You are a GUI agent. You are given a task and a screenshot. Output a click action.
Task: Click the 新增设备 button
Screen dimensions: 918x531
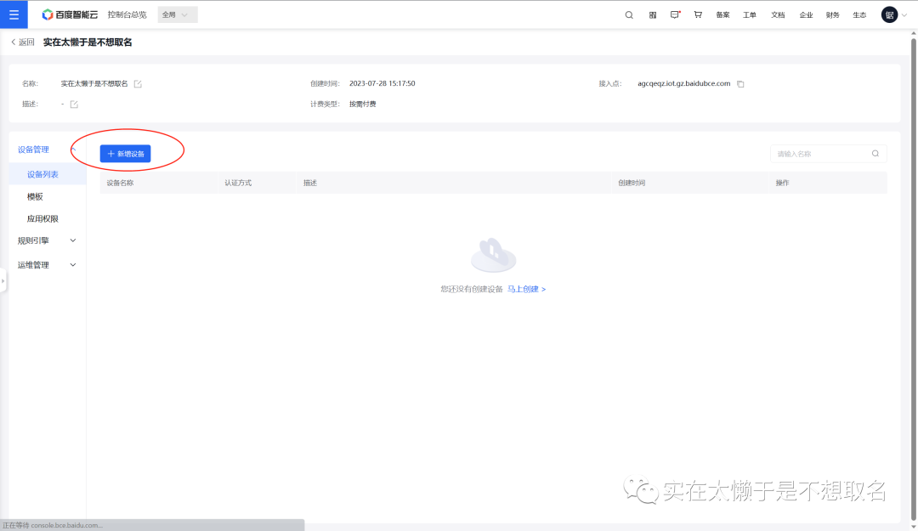point(125,154)
